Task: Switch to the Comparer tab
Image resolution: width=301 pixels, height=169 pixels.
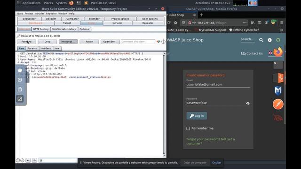Action: (72, 19)
